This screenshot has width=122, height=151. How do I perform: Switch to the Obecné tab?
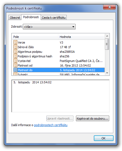(15, 18)
